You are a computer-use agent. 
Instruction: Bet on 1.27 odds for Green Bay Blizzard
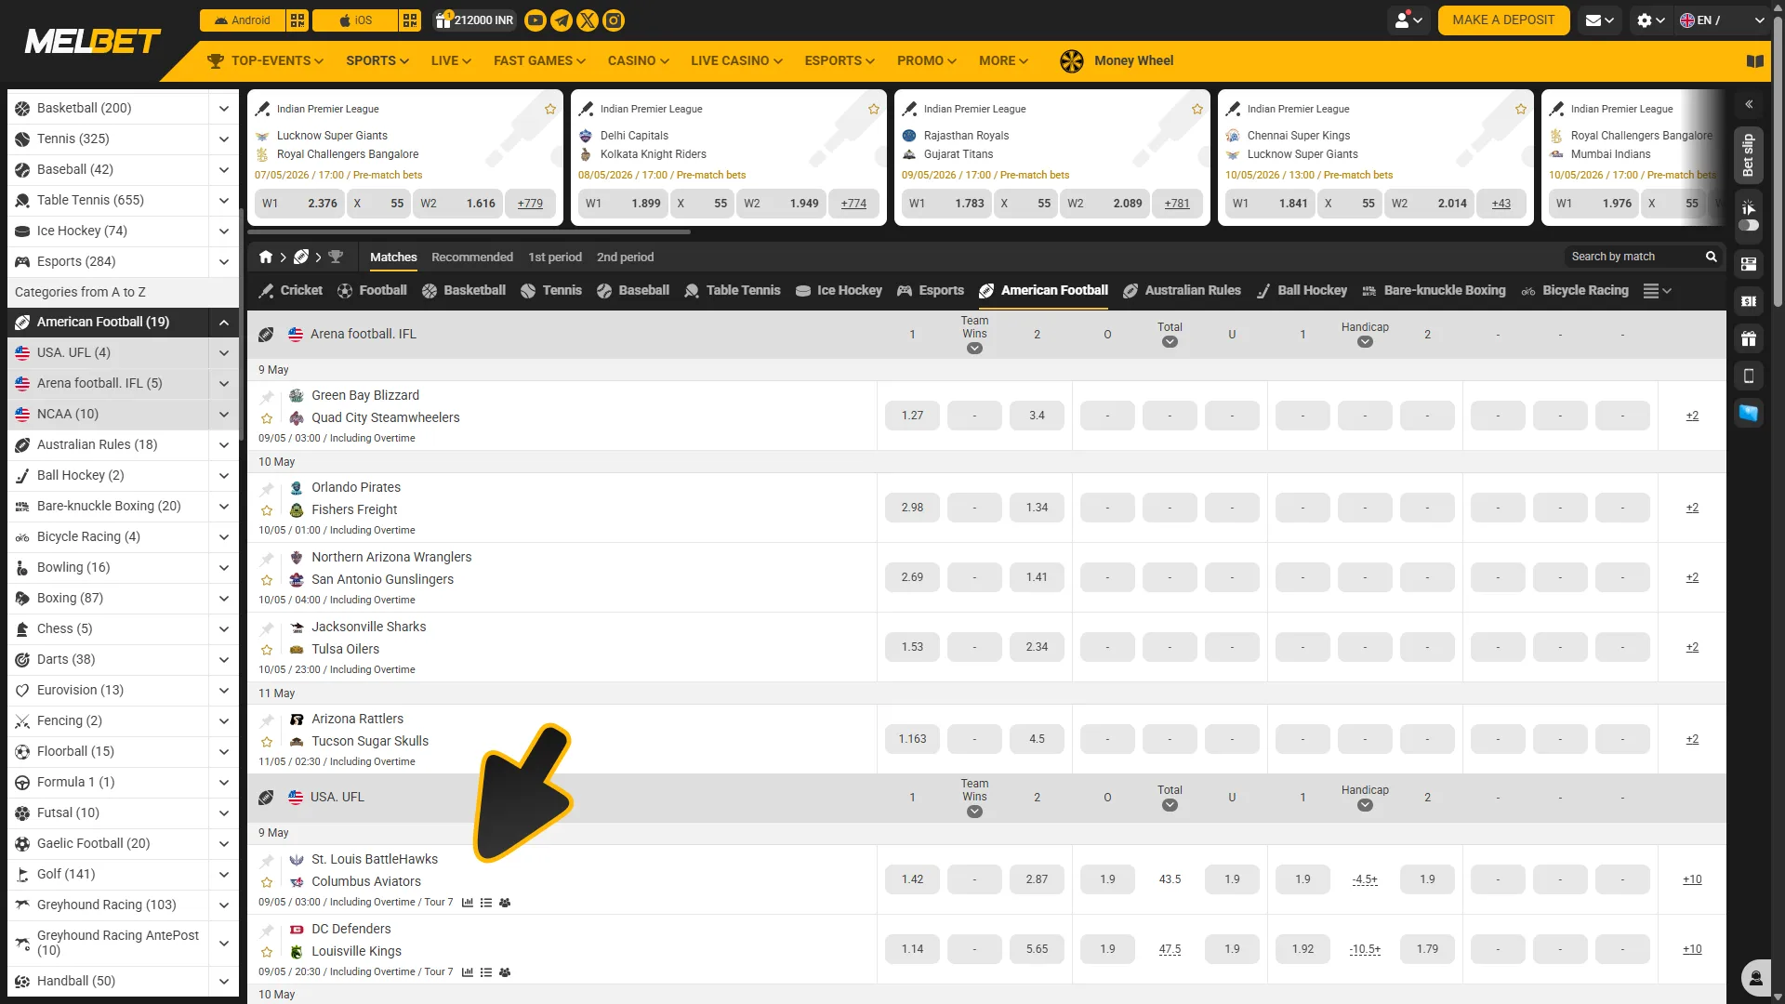coord(912,416)
